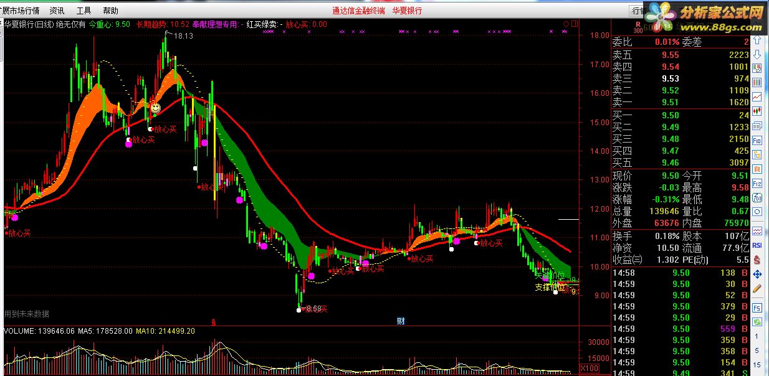Open the indicator wave lines icon
Image resolution: width=769 pixels, height=376 pixels.
point(757,231)
